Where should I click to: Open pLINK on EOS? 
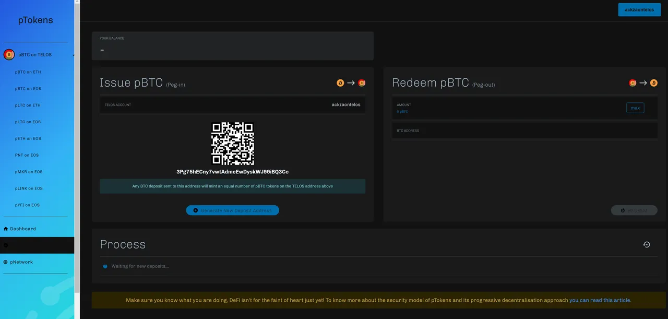tap(29, 188)
